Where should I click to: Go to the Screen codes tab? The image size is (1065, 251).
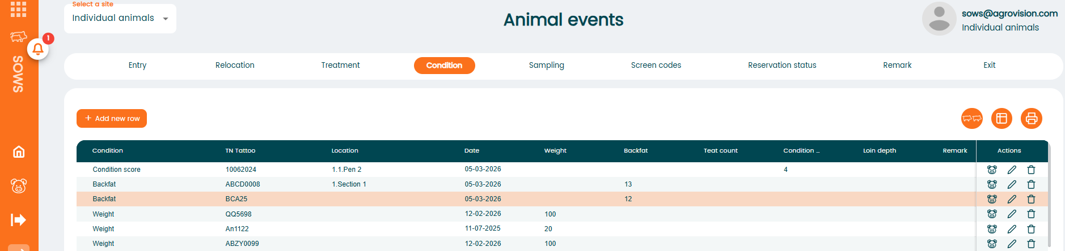tap(656, 65)
